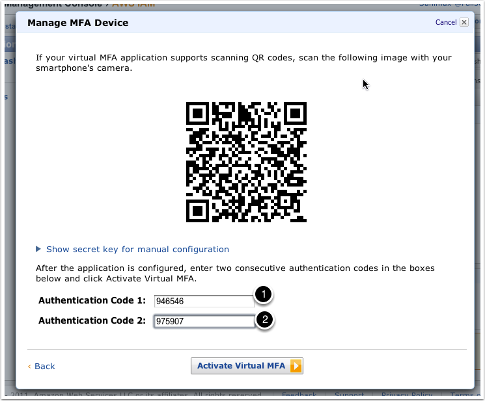Click the Activate Virtual MFA button
485x401 pixels.
point(247,366)
